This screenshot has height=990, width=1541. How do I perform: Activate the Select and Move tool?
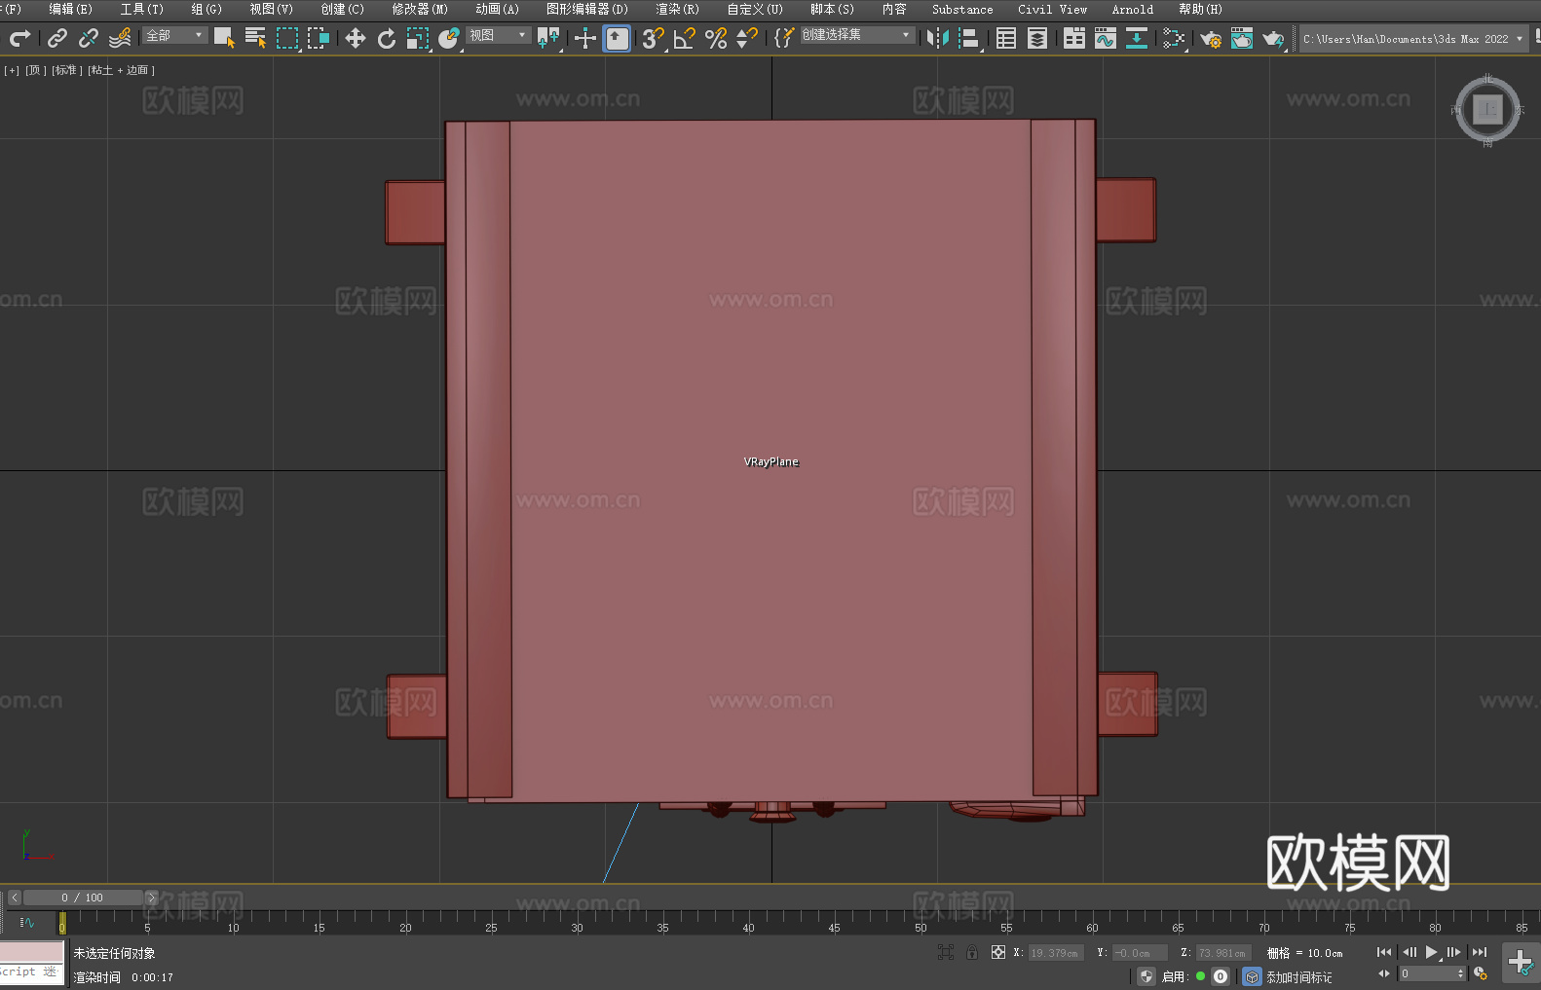point(356,38)
